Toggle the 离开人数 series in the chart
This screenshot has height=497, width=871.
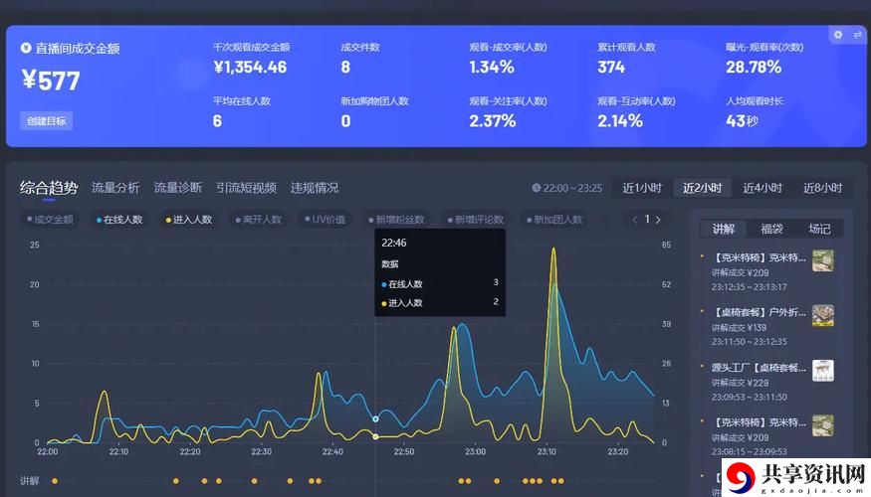[x=258, y=220]
